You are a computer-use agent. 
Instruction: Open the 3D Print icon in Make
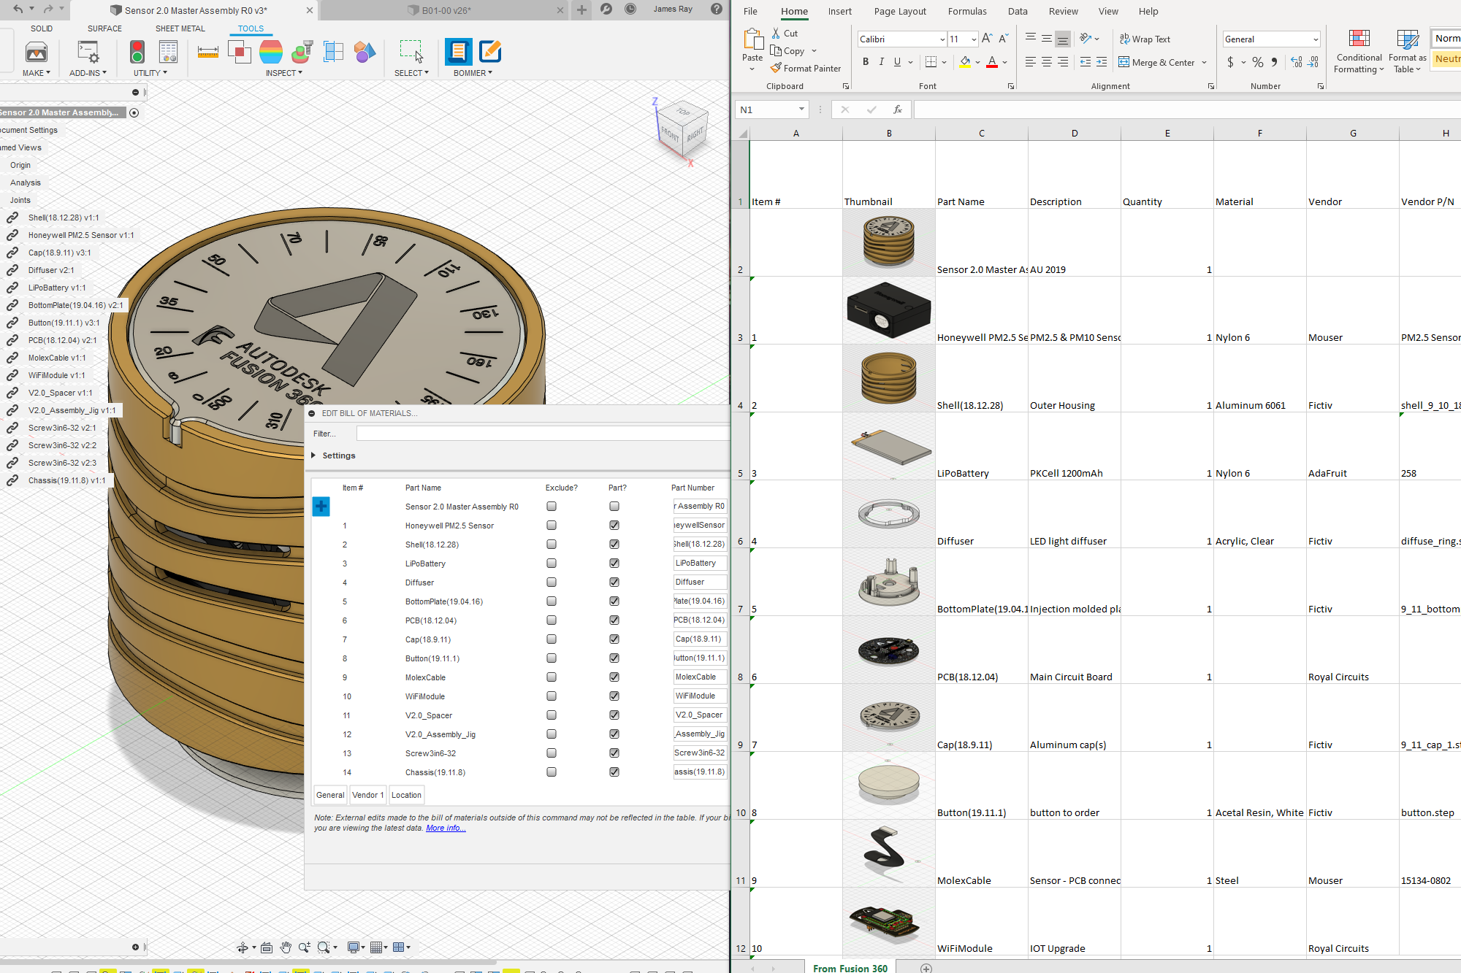(x=36, y=52)
